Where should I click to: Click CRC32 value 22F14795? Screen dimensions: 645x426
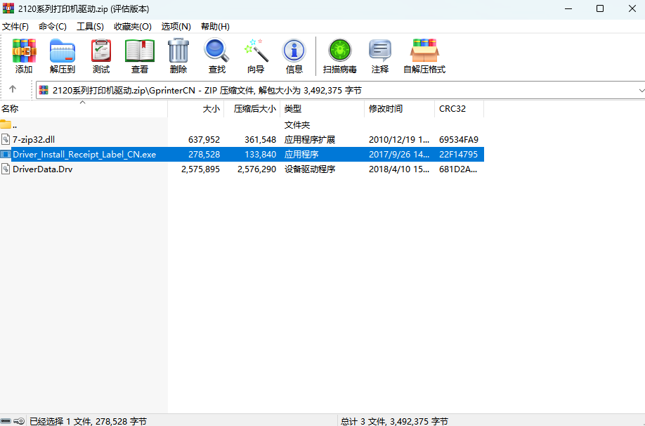(x=458, y=155)
